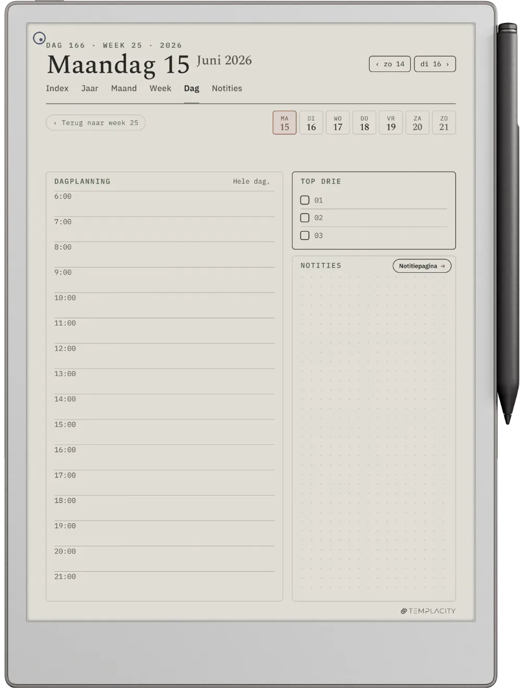Tap the 18:00 time slot
The height and width of the screenshot is (688, 522).
pos(164,508)
